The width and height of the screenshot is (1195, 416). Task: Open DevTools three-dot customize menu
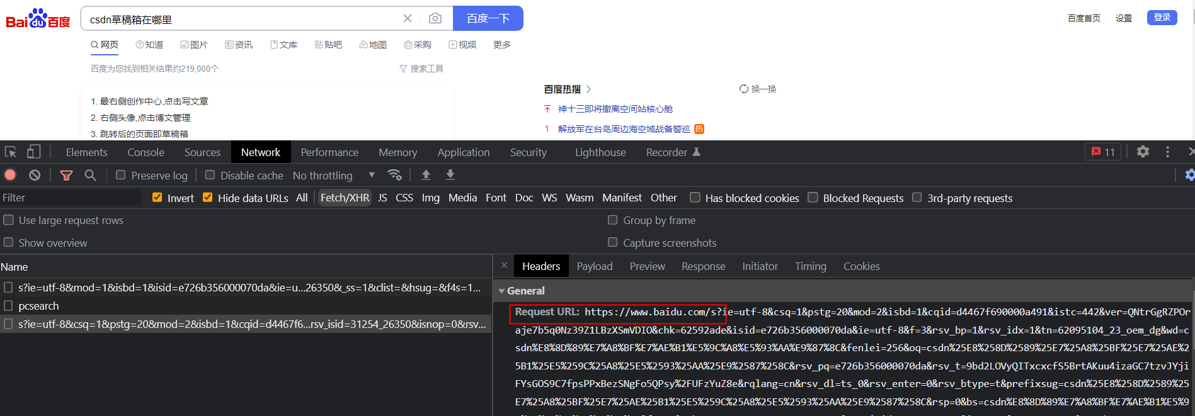[x=1167, y=152]
